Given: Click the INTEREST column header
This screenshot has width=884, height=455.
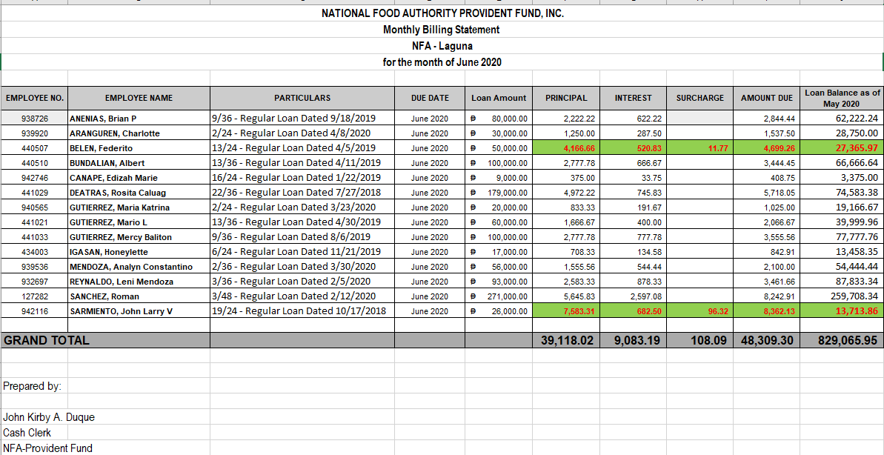Looking at the screenshot, I should tap(633, 98).
